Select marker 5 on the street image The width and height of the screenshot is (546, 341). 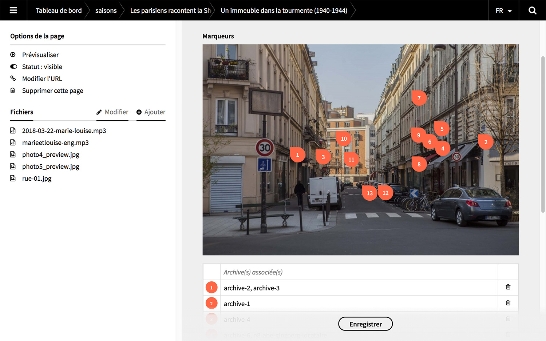(x=442, y=129)
